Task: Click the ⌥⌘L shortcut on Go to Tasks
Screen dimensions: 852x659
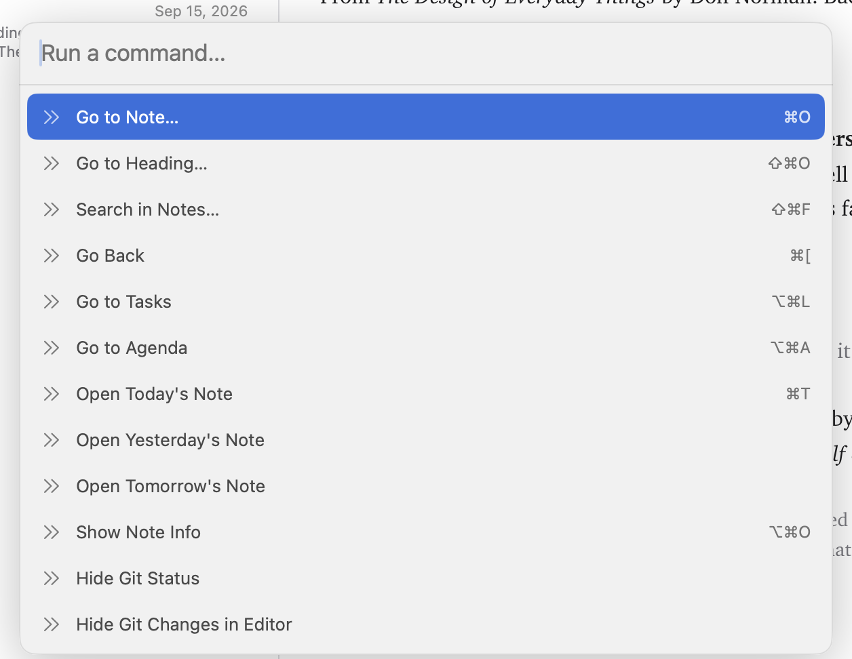Action: [791, 302]
